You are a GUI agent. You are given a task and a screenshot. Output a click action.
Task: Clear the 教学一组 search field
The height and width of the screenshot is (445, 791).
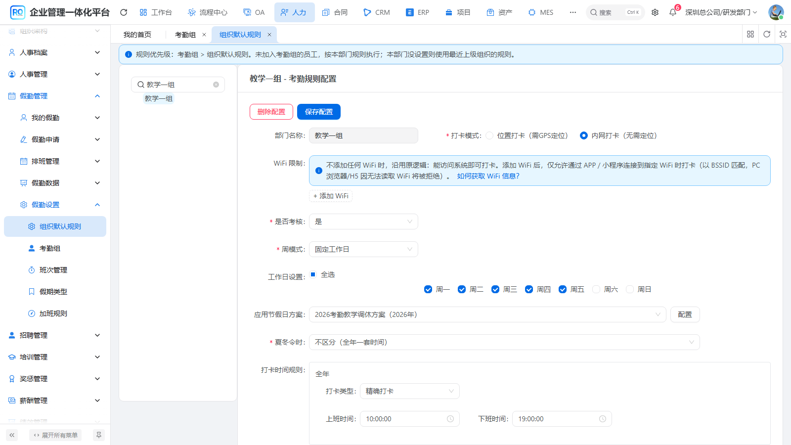216,85
